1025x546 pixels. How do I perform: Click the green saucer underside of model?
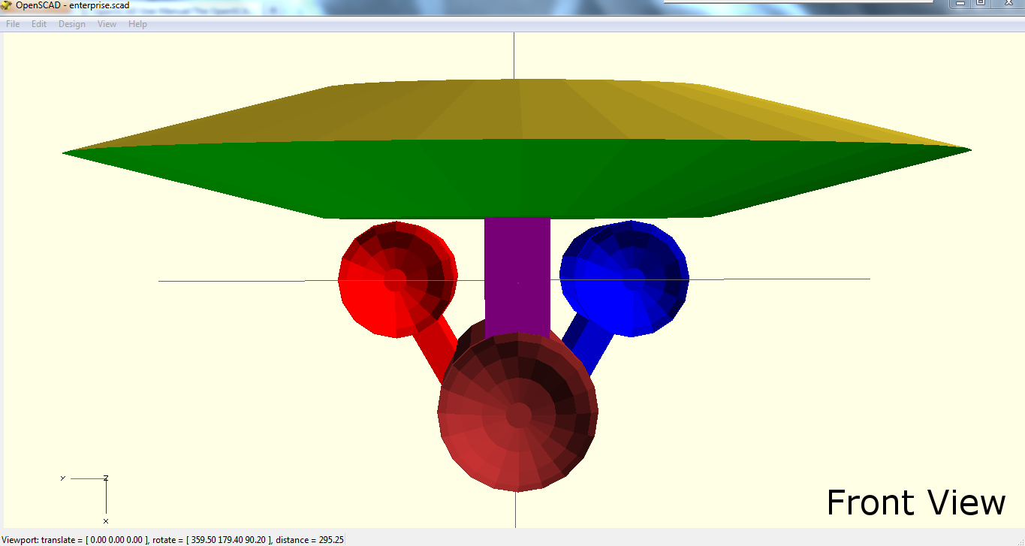[518, 179]
